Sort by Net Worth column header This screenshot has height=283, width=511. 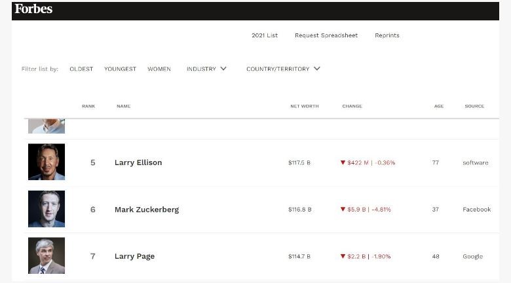point(305,106)
